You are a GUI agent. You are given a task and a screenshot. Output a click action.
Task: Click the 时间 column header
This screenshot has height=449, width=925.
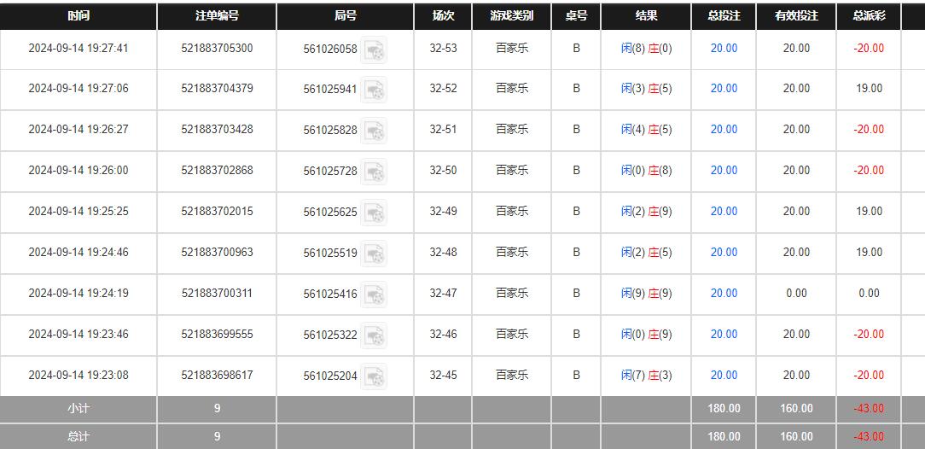click(x=78, y=16)
